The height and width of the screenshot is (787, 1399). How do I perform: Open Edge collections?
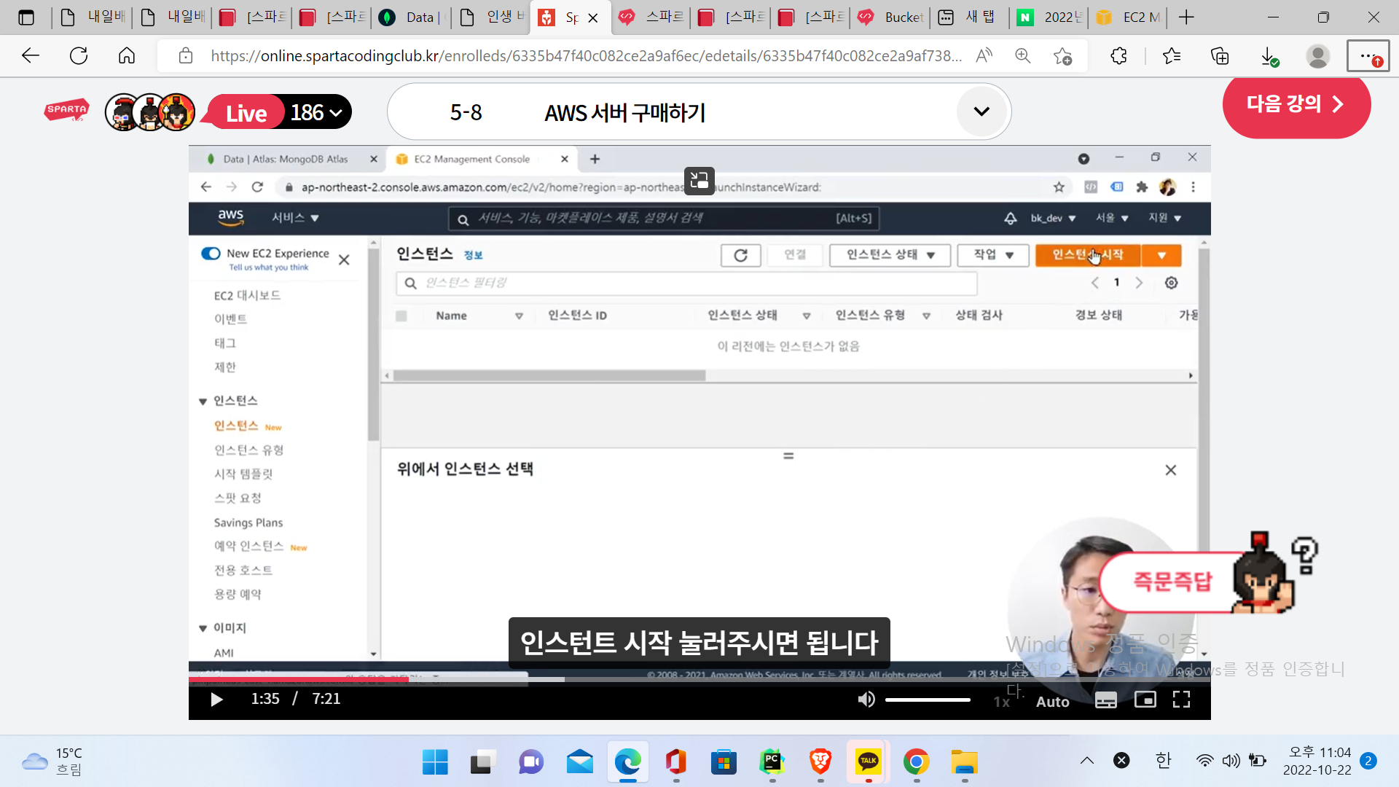[1220, 56]
